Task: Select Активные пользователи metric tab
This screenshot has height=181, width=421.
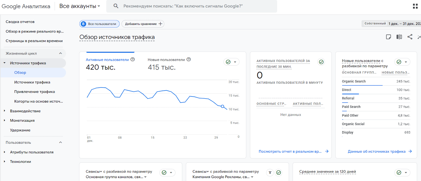Action: 111,64
